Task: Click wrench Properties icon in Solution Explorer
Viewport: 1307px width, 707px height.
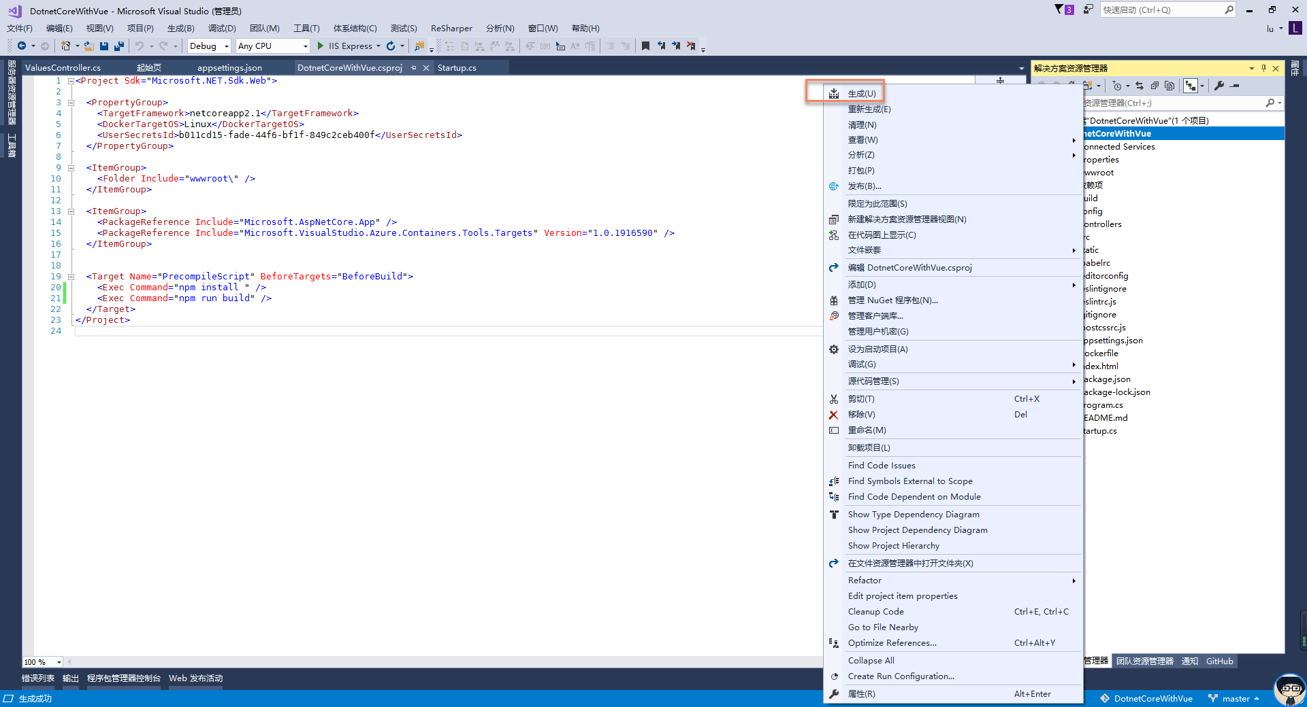Action: [x=1219, y=86]
